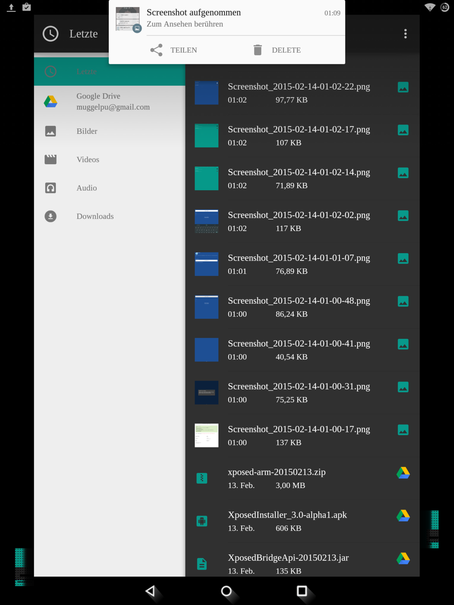The width and height of the screenshot is (454, 605).
Task: Select Google Drive account in sidebar
Action: click(113, 101)
